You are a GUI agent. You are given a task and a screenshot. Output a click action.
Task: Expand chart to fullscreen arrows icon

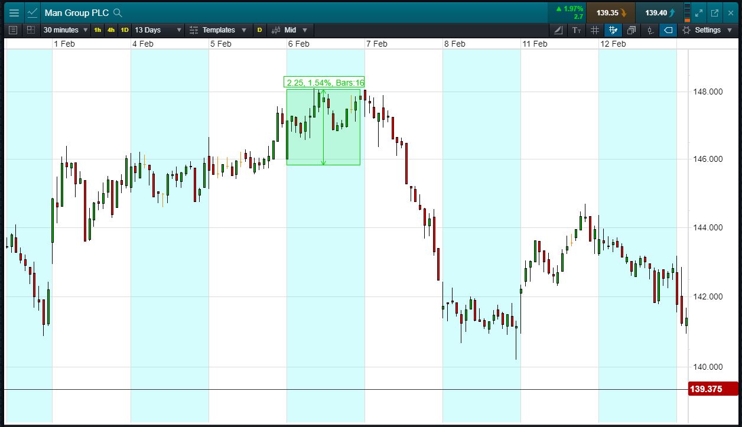click(x=699, y=12)
